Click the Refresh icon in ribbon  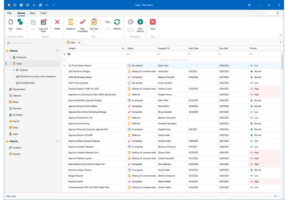click(117, 22)
